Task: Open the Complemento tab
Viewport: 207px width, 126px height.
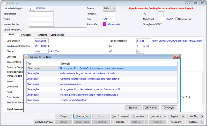Action: pos(57,35)
